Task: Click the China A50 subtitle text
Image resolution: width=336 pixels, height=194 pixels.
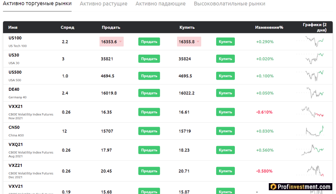Action: pyautogui.click(x=16, y=135)
